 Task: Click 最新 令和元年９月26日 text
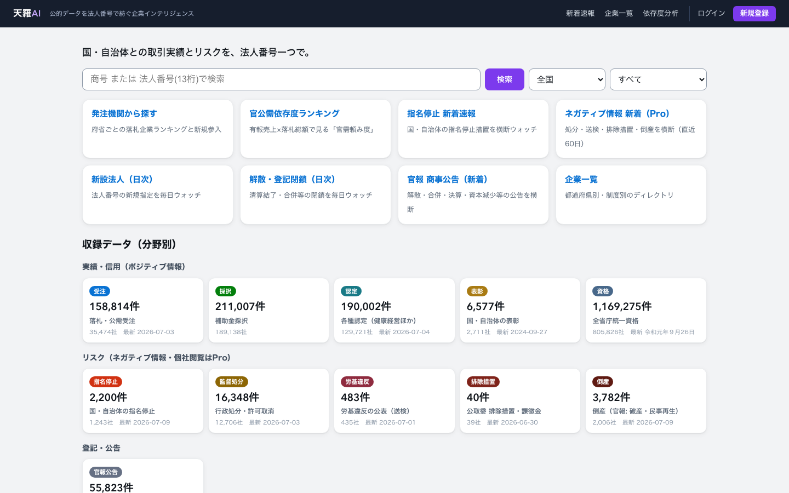point(662,332)
